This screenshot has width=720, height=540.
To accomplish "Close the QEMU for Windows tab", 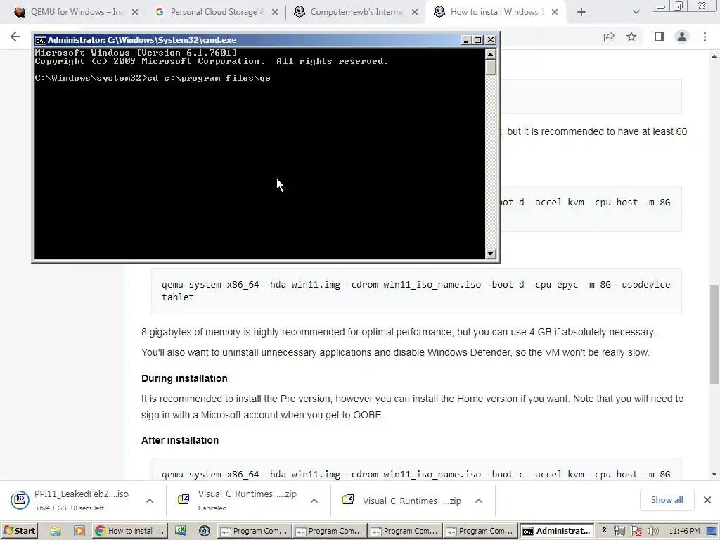I will pyautogui.click(x=135, y=12).
